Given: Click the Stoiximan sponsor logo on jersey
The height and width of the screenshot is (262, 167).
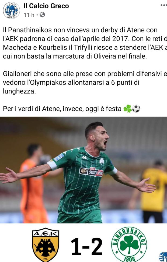Looking at the screenshot, I should tap(91, 172).
